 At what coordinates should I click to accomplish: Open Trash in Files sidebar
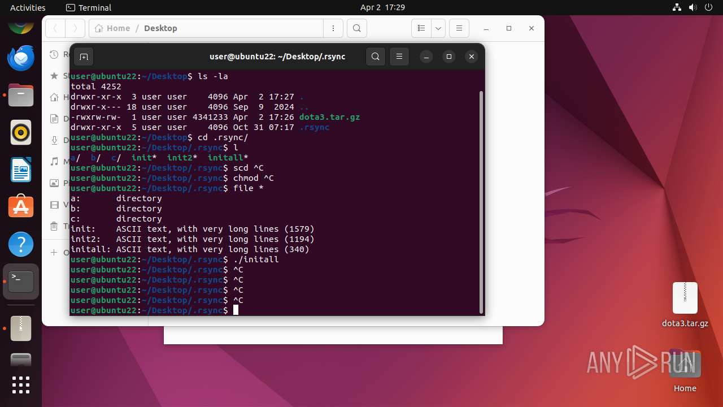click(x=59, y=226)
